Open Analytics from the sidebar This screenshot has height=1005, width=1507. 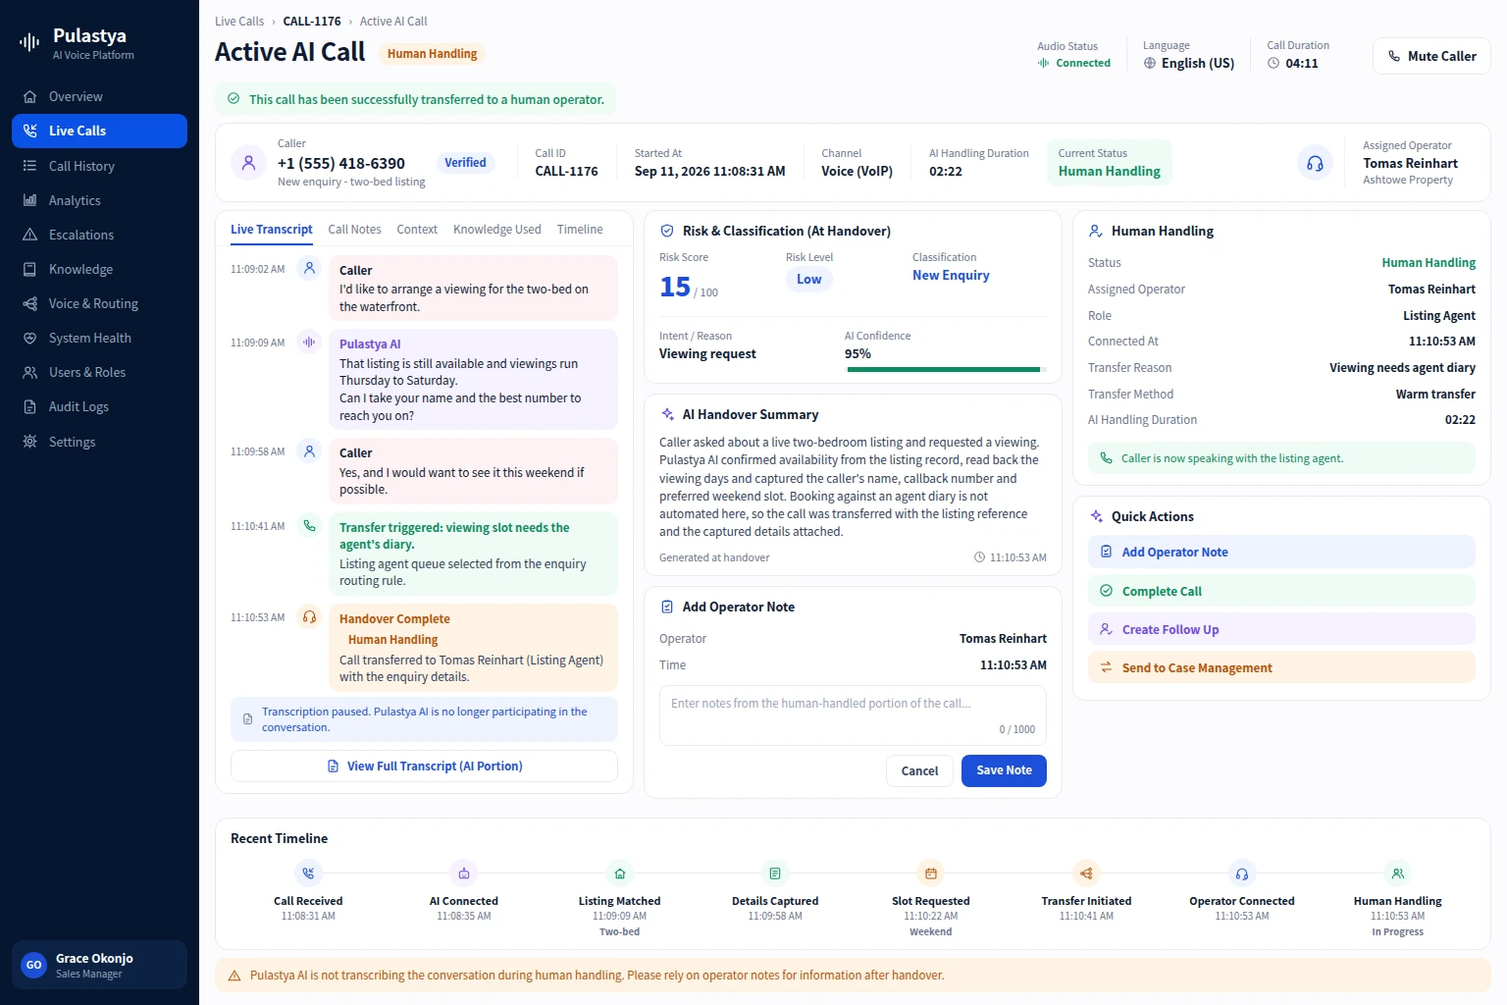[99, 200]
